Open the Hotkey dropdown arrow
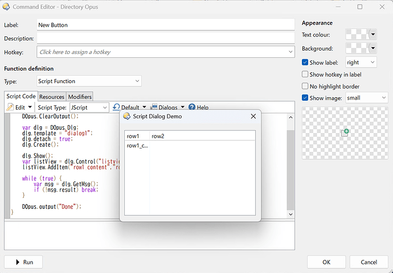This screenshot has height=273, width=393. [x=290, y=52]
